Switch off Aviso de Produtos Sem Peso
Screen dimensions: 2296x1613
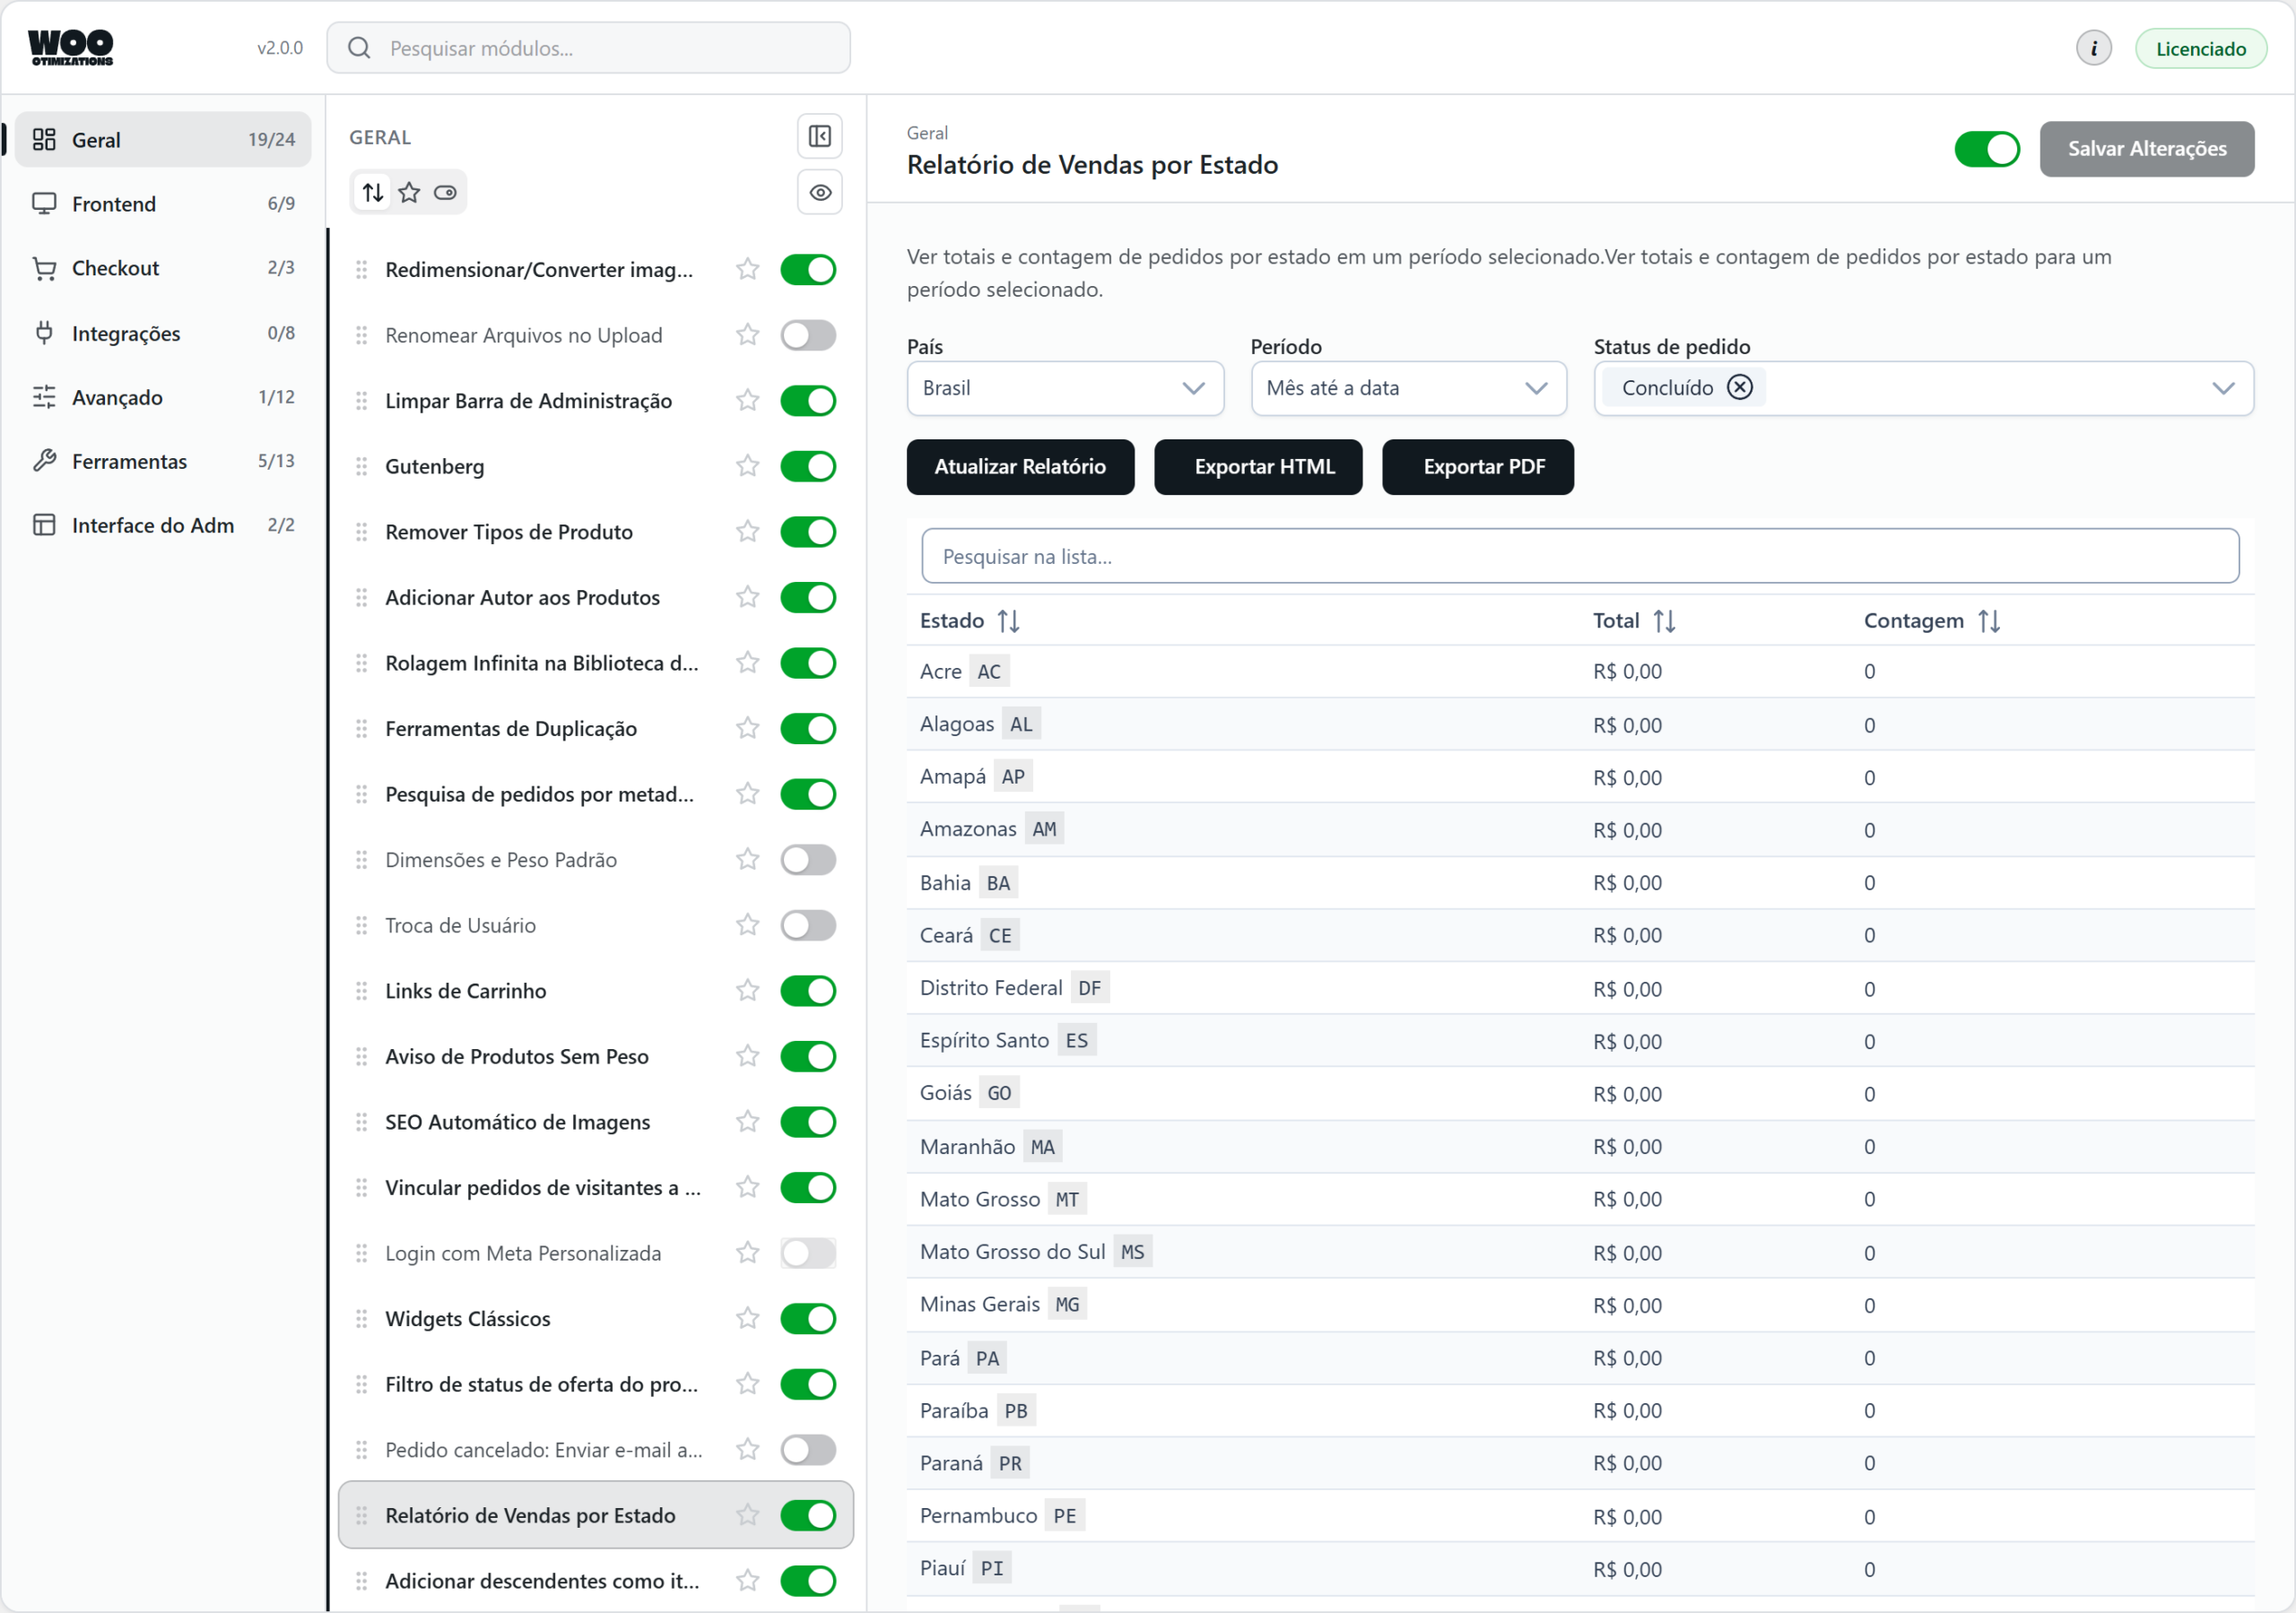808,1057
